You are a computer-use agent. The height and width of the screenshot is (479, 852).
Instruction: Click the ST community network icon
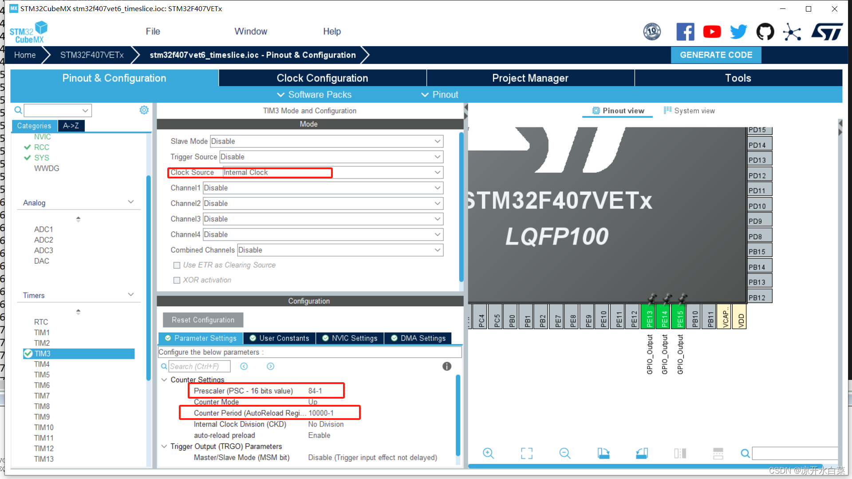pos(792,32)
